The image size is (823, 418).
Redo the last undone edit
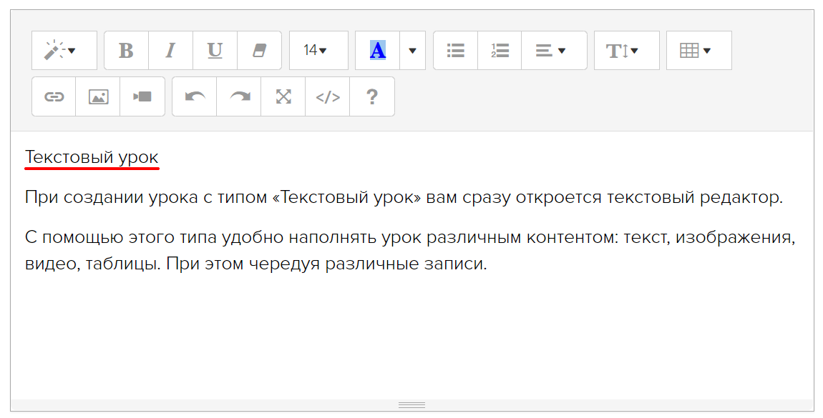click(238, 97)
